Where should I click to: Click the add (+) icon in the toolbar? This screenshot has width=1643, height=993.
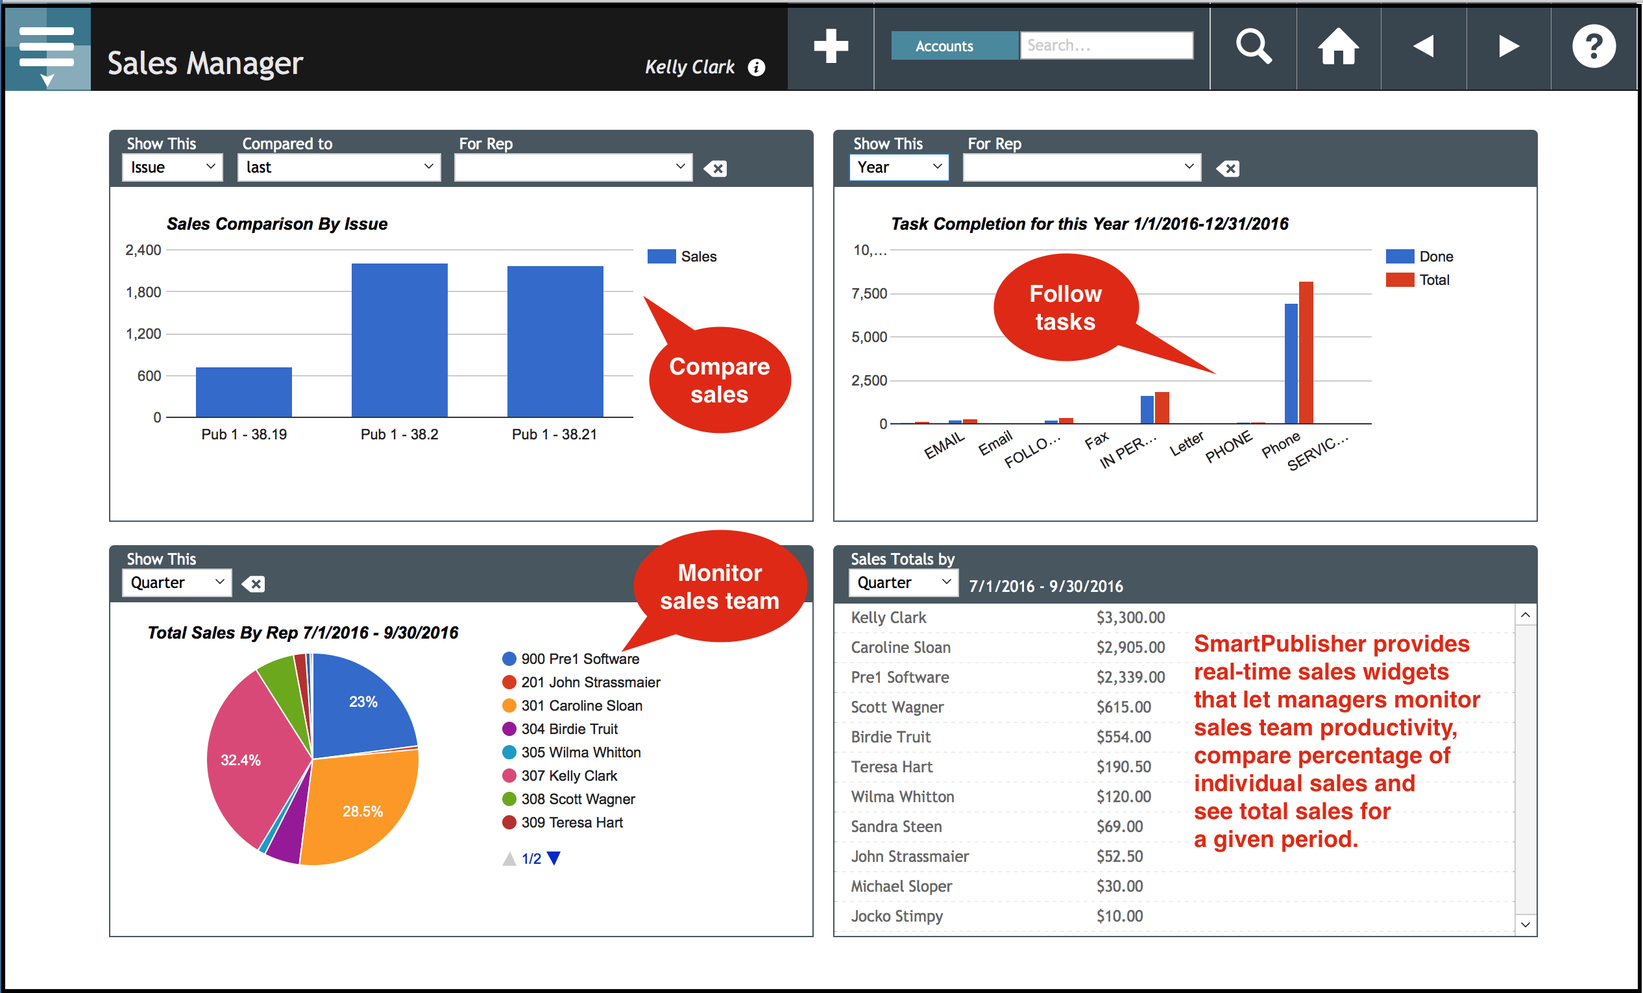830,45
